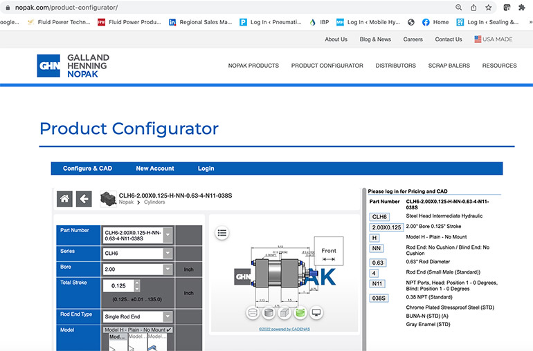Click the cylinder thumbnail beside part number
This screenshot has height=351, width=533.
coord(108,199)
